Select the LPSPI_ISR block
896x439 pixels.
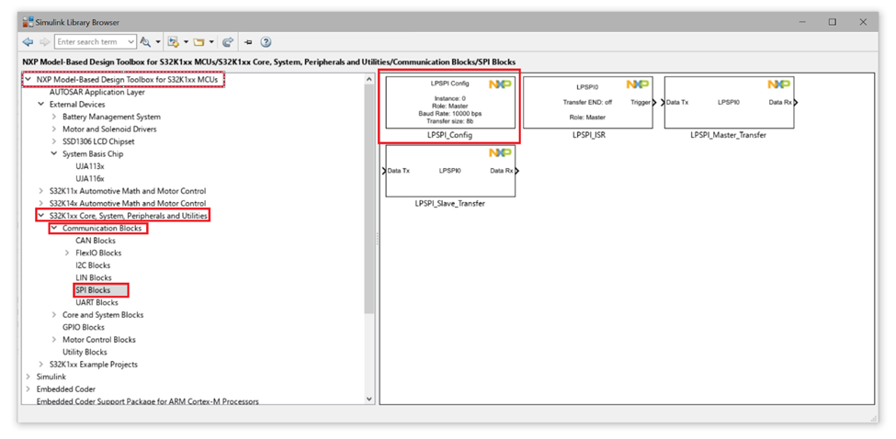pyautogui.click(x=587, y=103)
